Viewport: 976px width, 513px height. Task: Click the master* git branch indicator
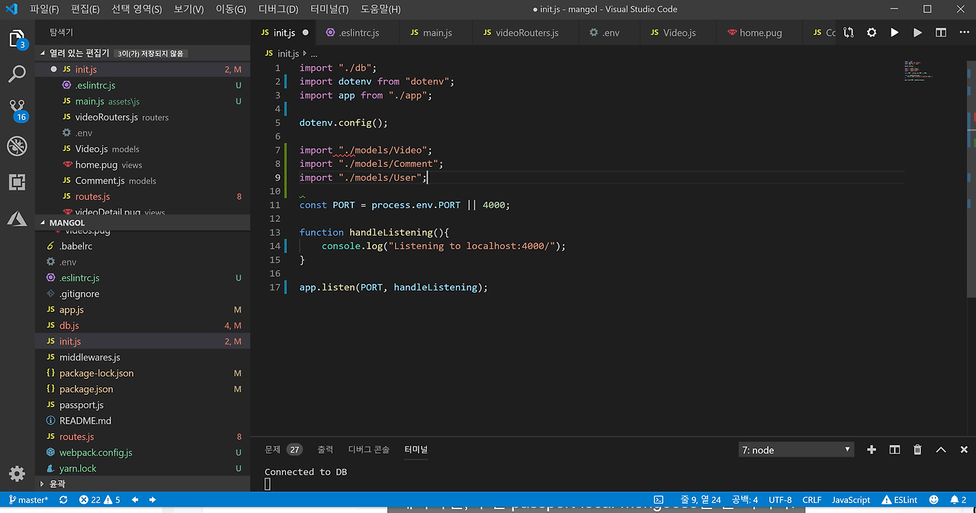click(28, 500)
